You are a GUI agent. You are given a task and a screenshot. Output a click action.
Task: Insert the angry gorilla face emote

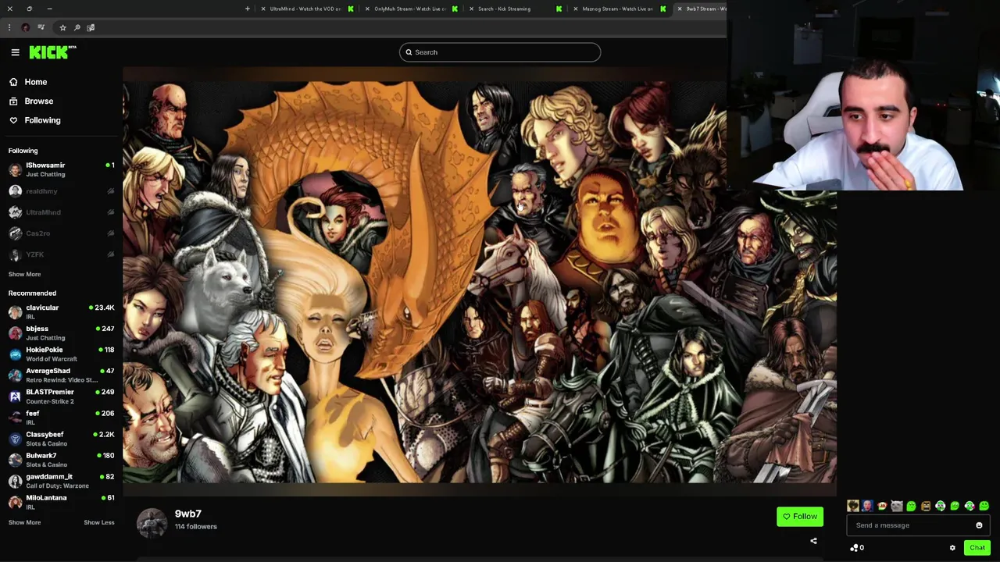(926, 506)
